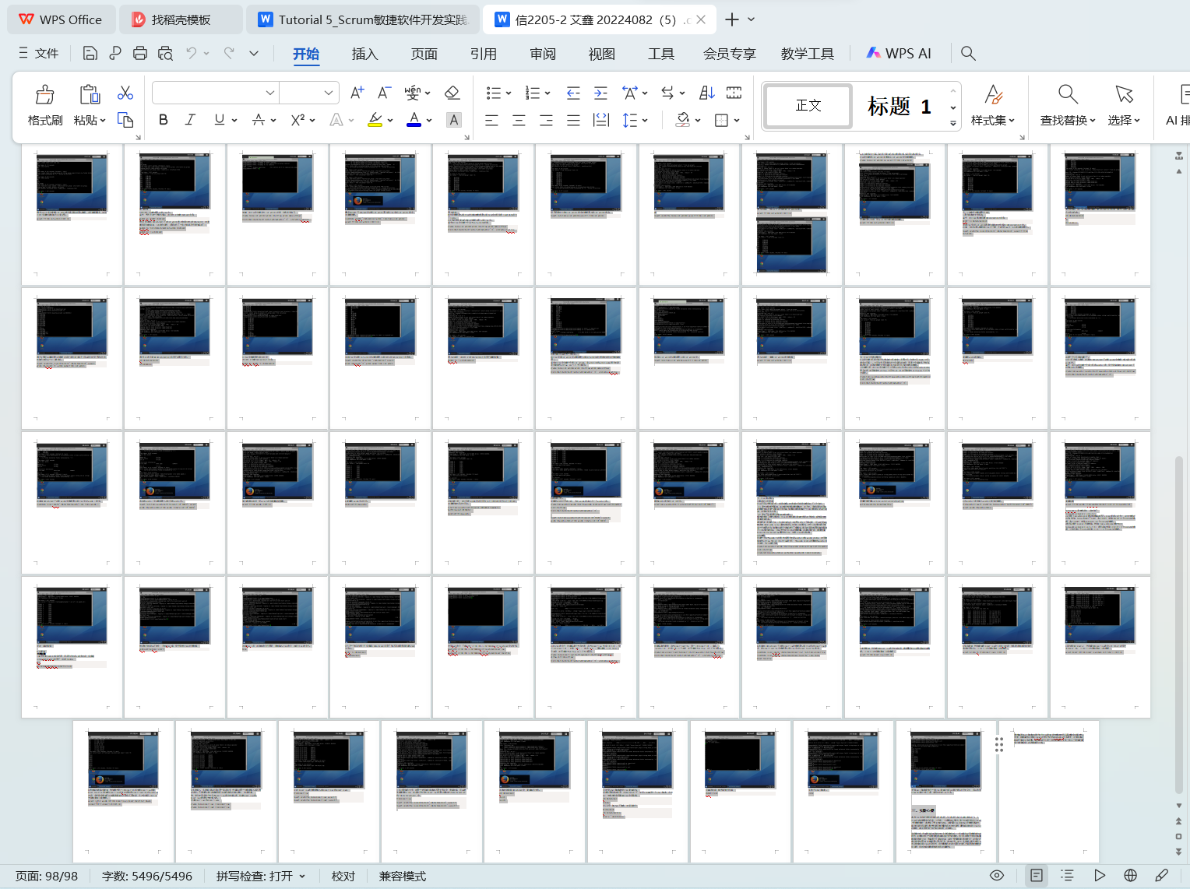Switch to the Review (审阅) tab
Viewport: 1190px width, 889px height.
[x=543, y=54]
